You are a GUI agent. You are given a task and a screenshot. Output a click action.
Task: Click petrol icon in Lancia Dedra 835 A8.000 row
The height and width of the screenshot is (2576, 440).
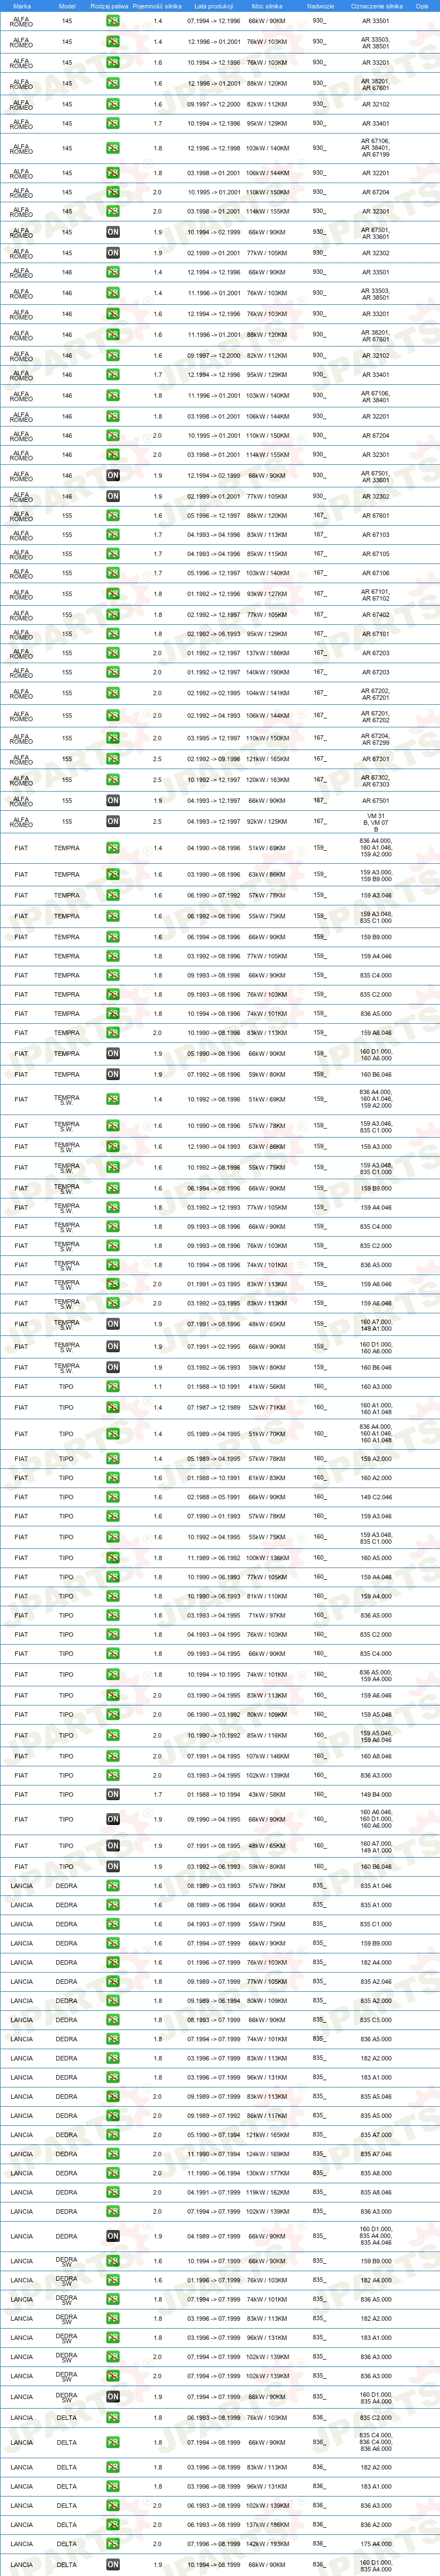tap(113, 2173)
